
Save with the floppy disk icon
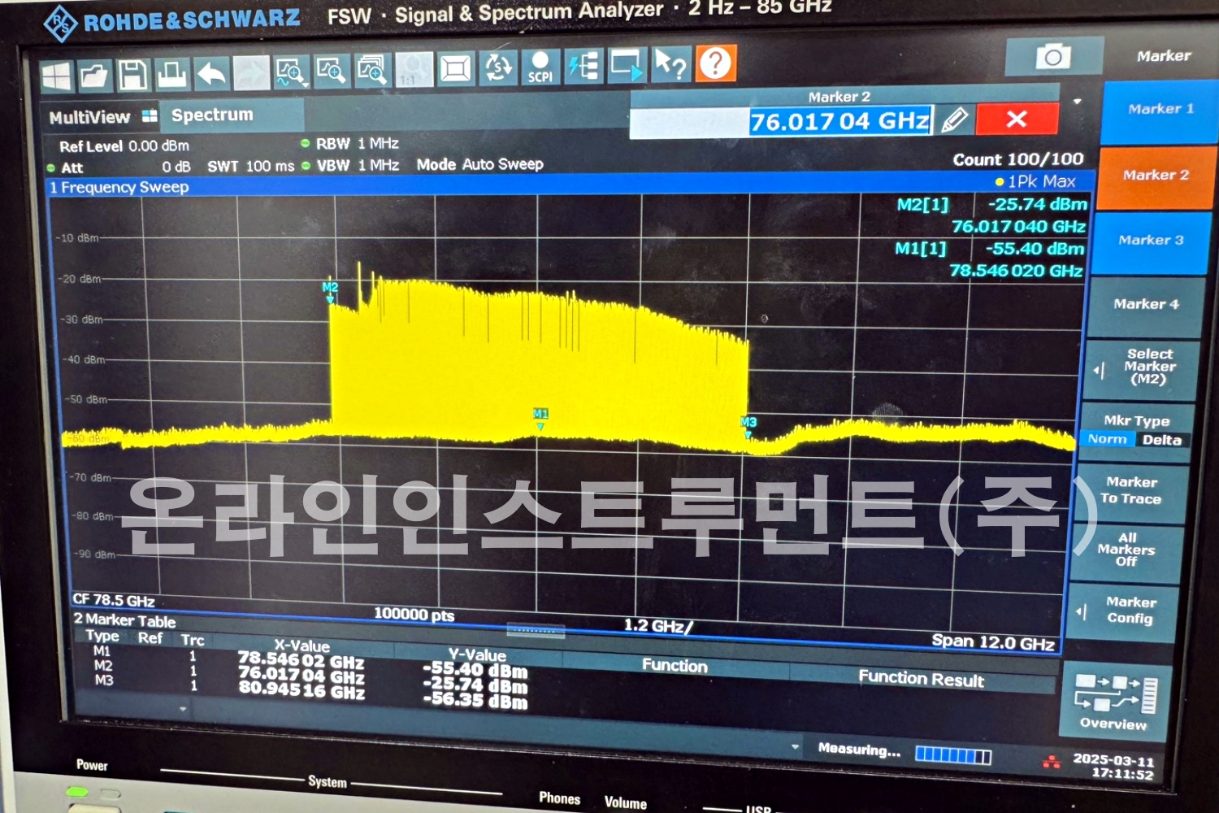pos(132,75)
